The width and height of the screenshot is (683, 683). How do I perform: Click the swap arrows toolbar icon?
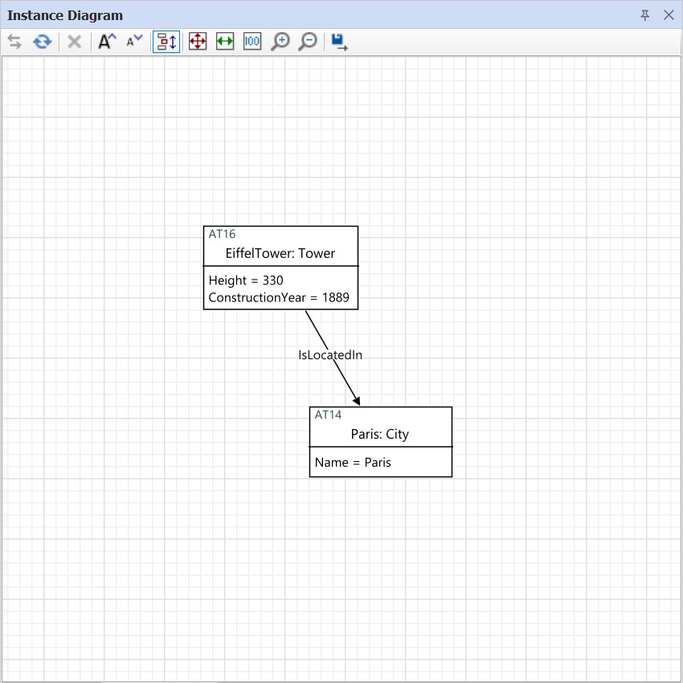14,42
